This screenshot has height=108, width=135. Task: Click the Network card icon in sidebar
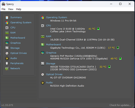click(7, 68)
